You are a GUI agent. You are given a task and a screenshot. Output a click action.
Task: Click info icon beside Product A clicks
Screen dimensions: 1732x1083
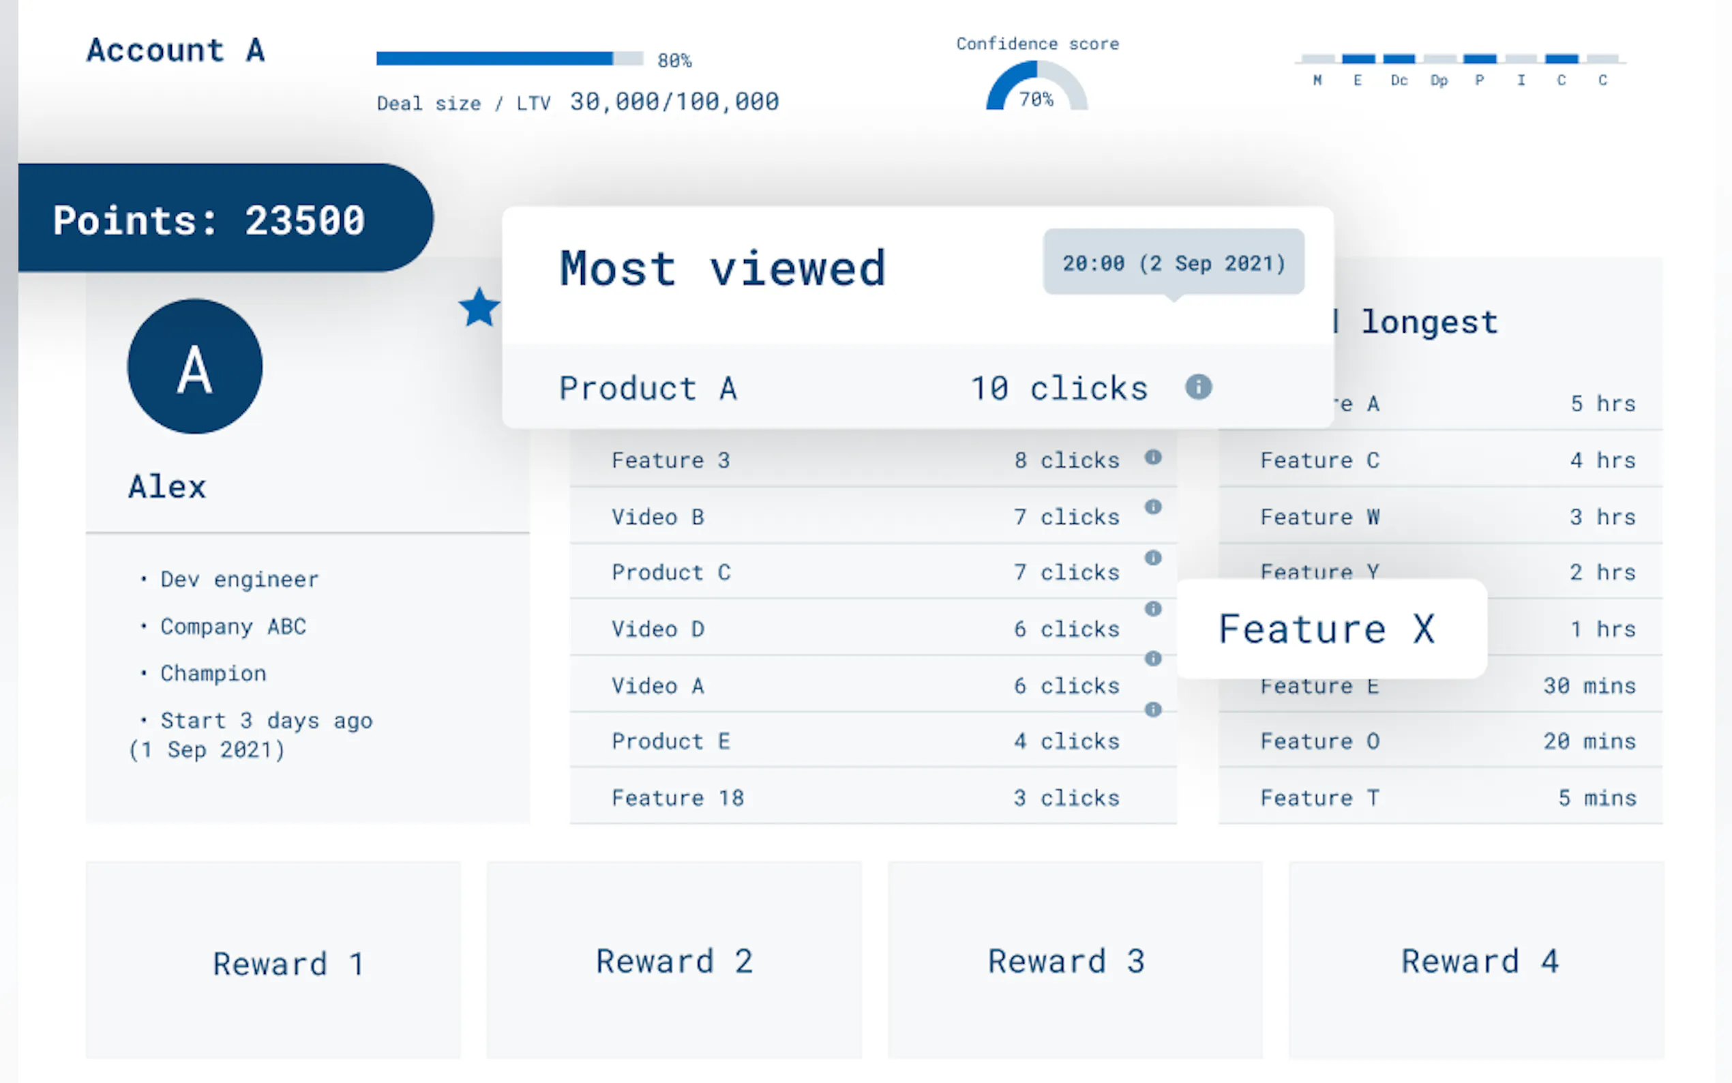tap(1198, 387)
